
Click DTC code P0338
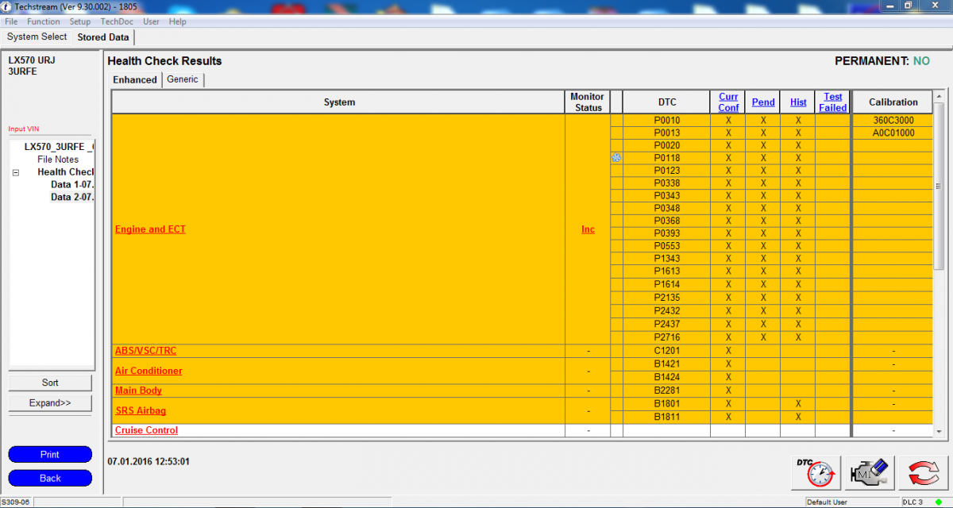point(667,183)
